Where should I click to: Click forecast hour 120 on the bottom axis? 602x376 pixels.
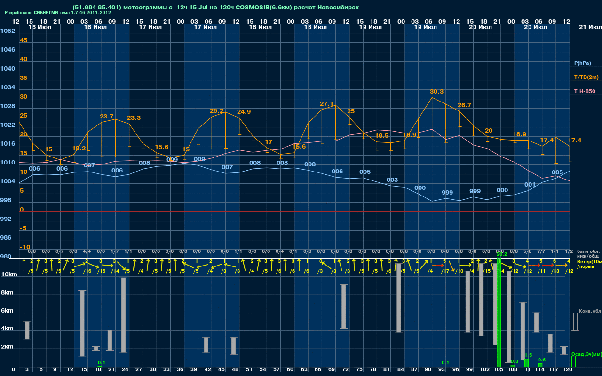(568, 370)
